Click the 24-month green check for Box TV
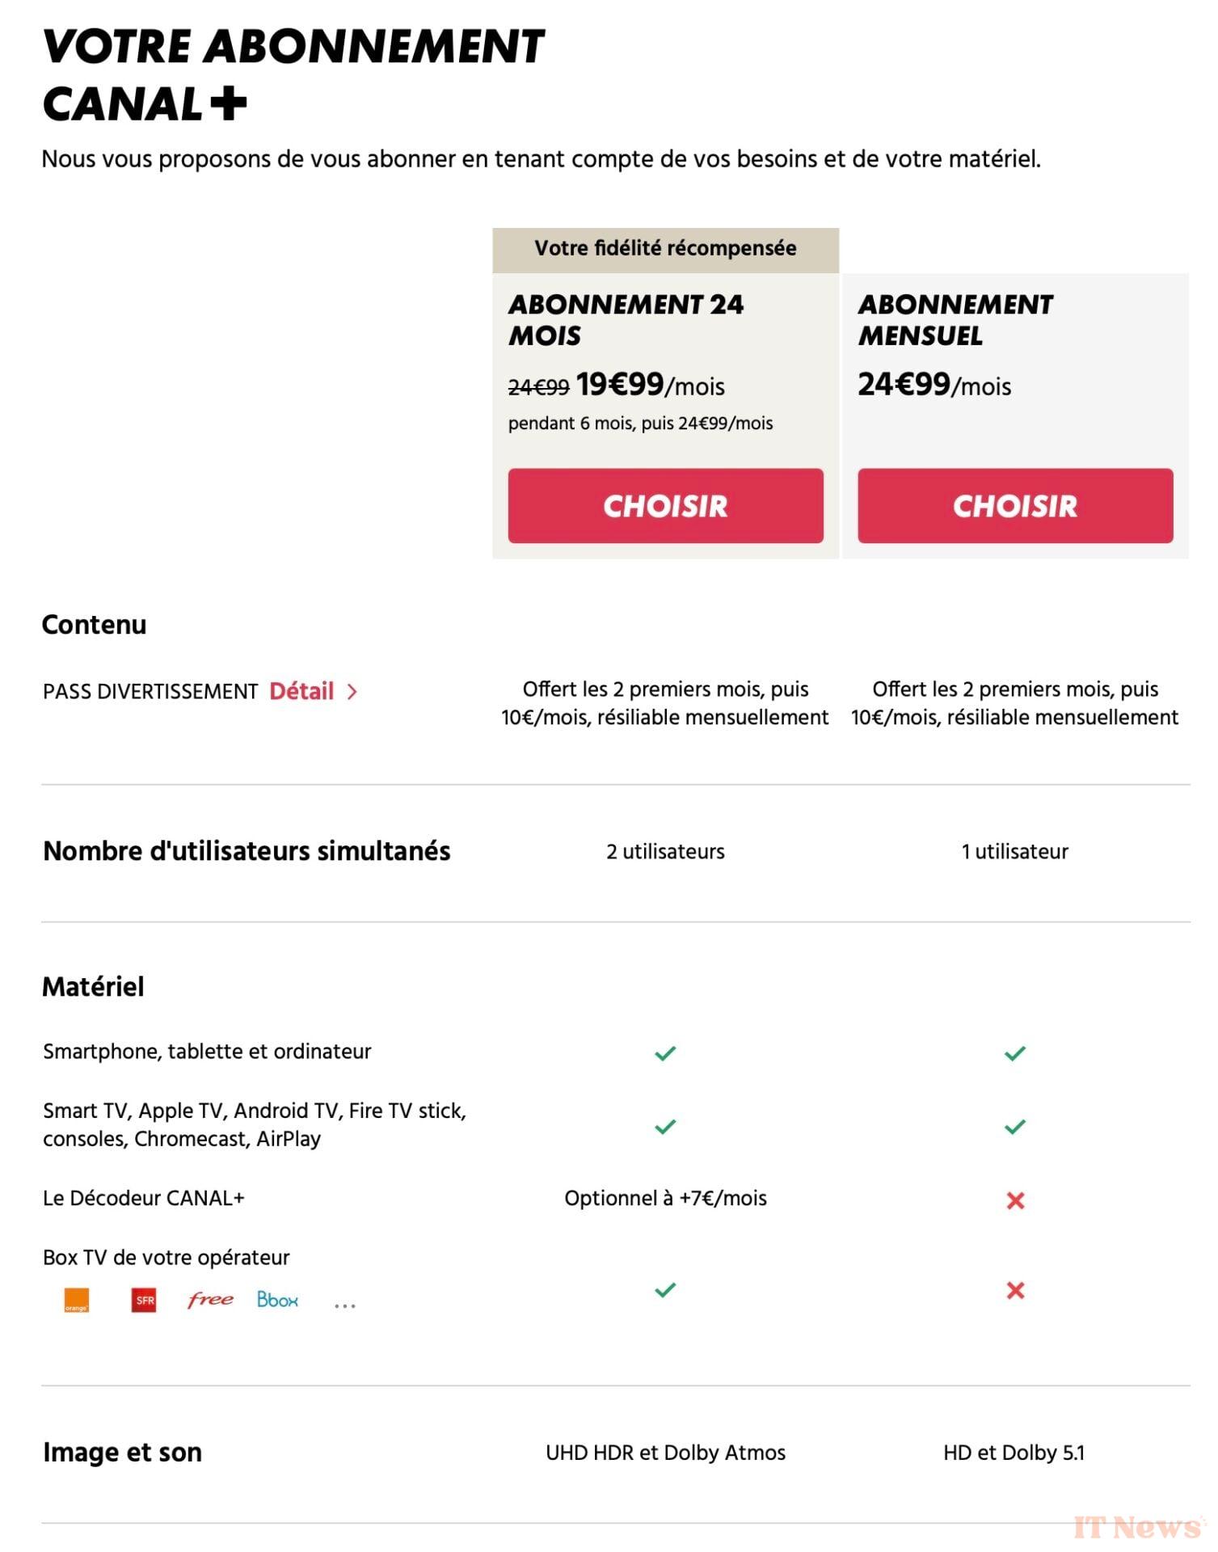 [x=665, y=1290]
